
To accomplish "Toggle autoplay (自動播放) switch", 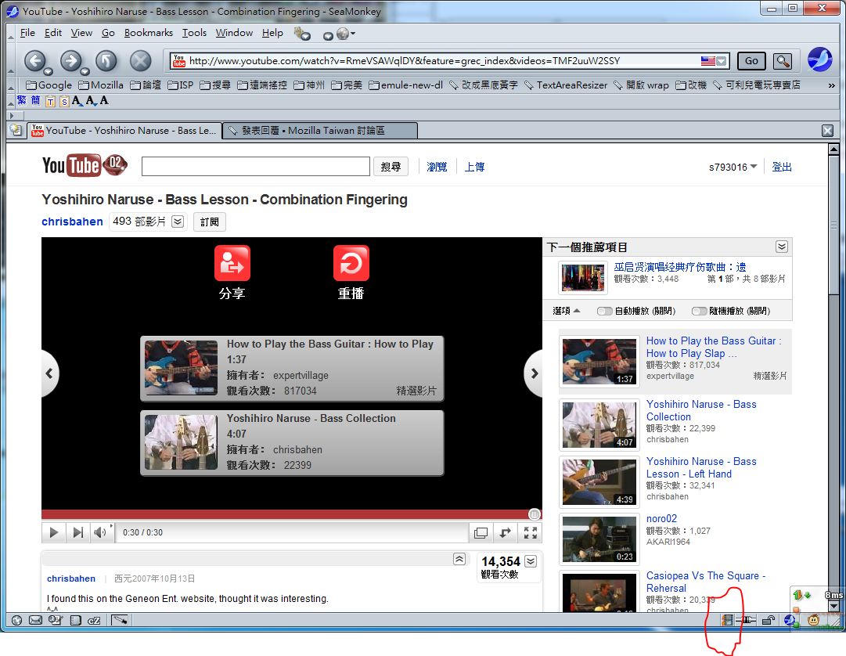I will (x=604, y=311).
